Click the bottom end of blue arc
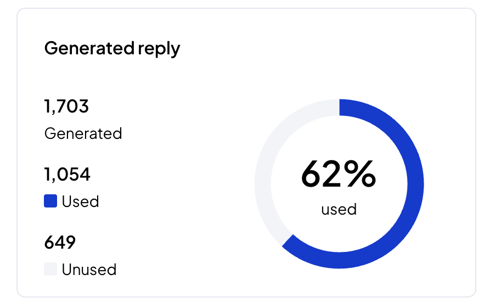Screen dimensions: 495x303 (287, 241)
